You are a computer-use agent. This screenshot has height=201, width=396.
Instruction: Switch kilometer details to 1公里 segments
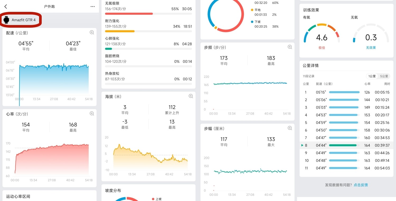[x=372, y=76]
